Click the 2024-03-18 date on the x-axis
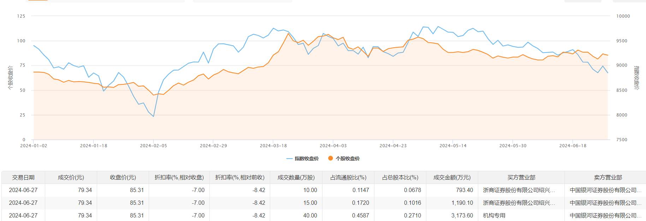Viewport: 646px width, 221px height. tap(273, 145)
